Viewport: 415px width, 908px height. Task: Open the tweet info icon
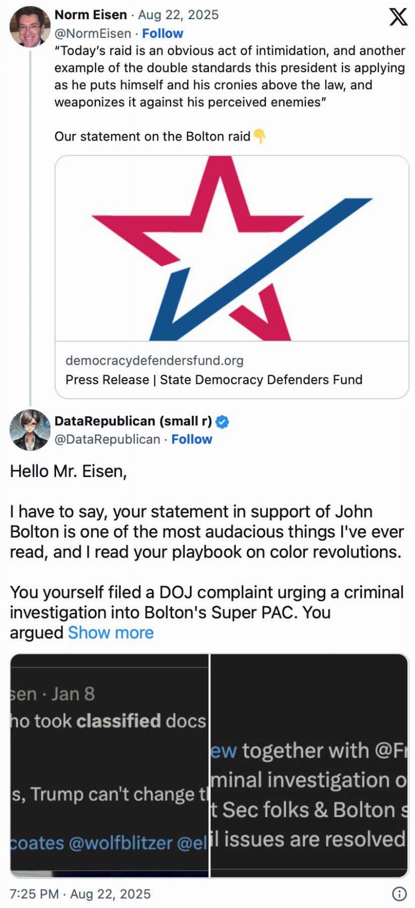pos(399,893)
